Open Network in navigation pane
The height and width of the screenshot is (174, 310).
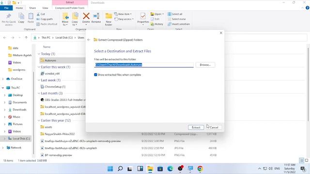16,147
